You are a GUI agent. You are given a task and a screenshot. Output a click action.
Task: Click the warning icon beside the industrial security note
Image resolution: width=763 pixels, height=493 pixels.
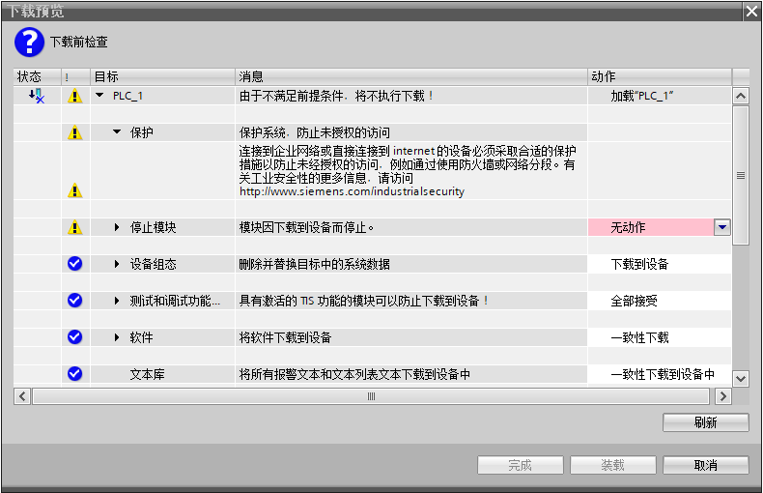coord(74,190)
